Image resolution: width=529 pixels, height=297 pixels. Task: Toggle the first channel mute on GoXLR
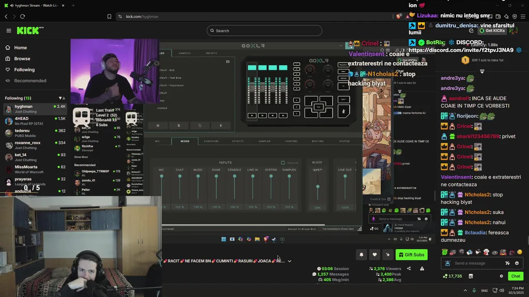252,115
